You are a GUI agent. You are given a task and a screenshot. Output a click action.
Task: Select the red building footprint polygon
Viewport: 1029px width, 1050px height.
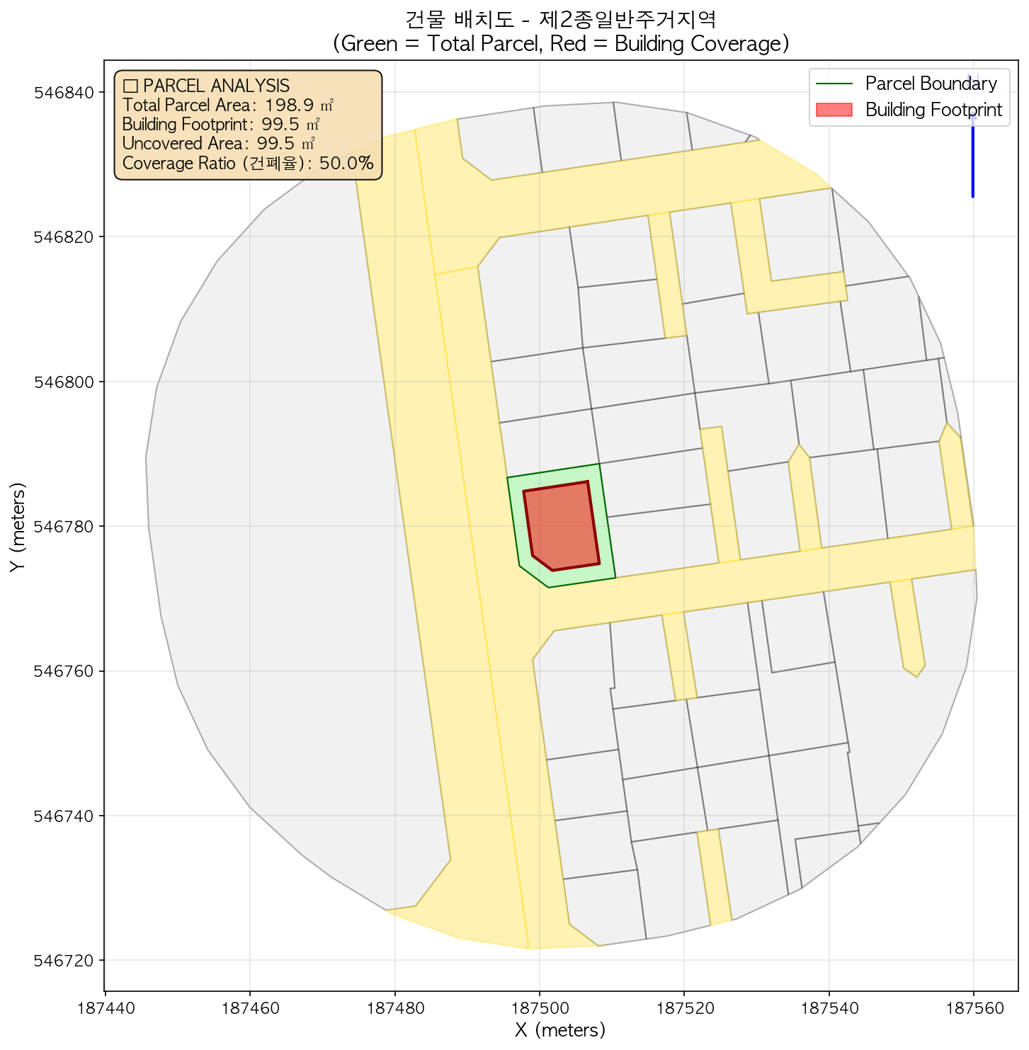[562, 525]
